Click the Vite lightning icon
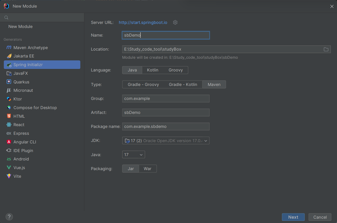The image size is (337, 223). (x=9, y=176)
